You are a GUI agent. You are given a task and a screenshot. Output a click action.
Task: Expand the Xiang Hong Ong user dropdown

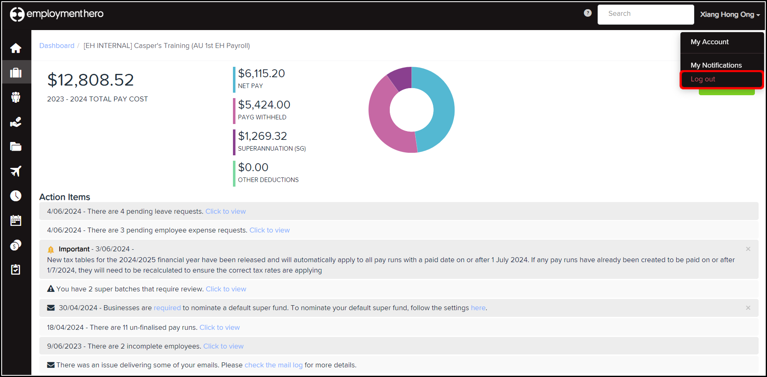click(x=730, y=15)
